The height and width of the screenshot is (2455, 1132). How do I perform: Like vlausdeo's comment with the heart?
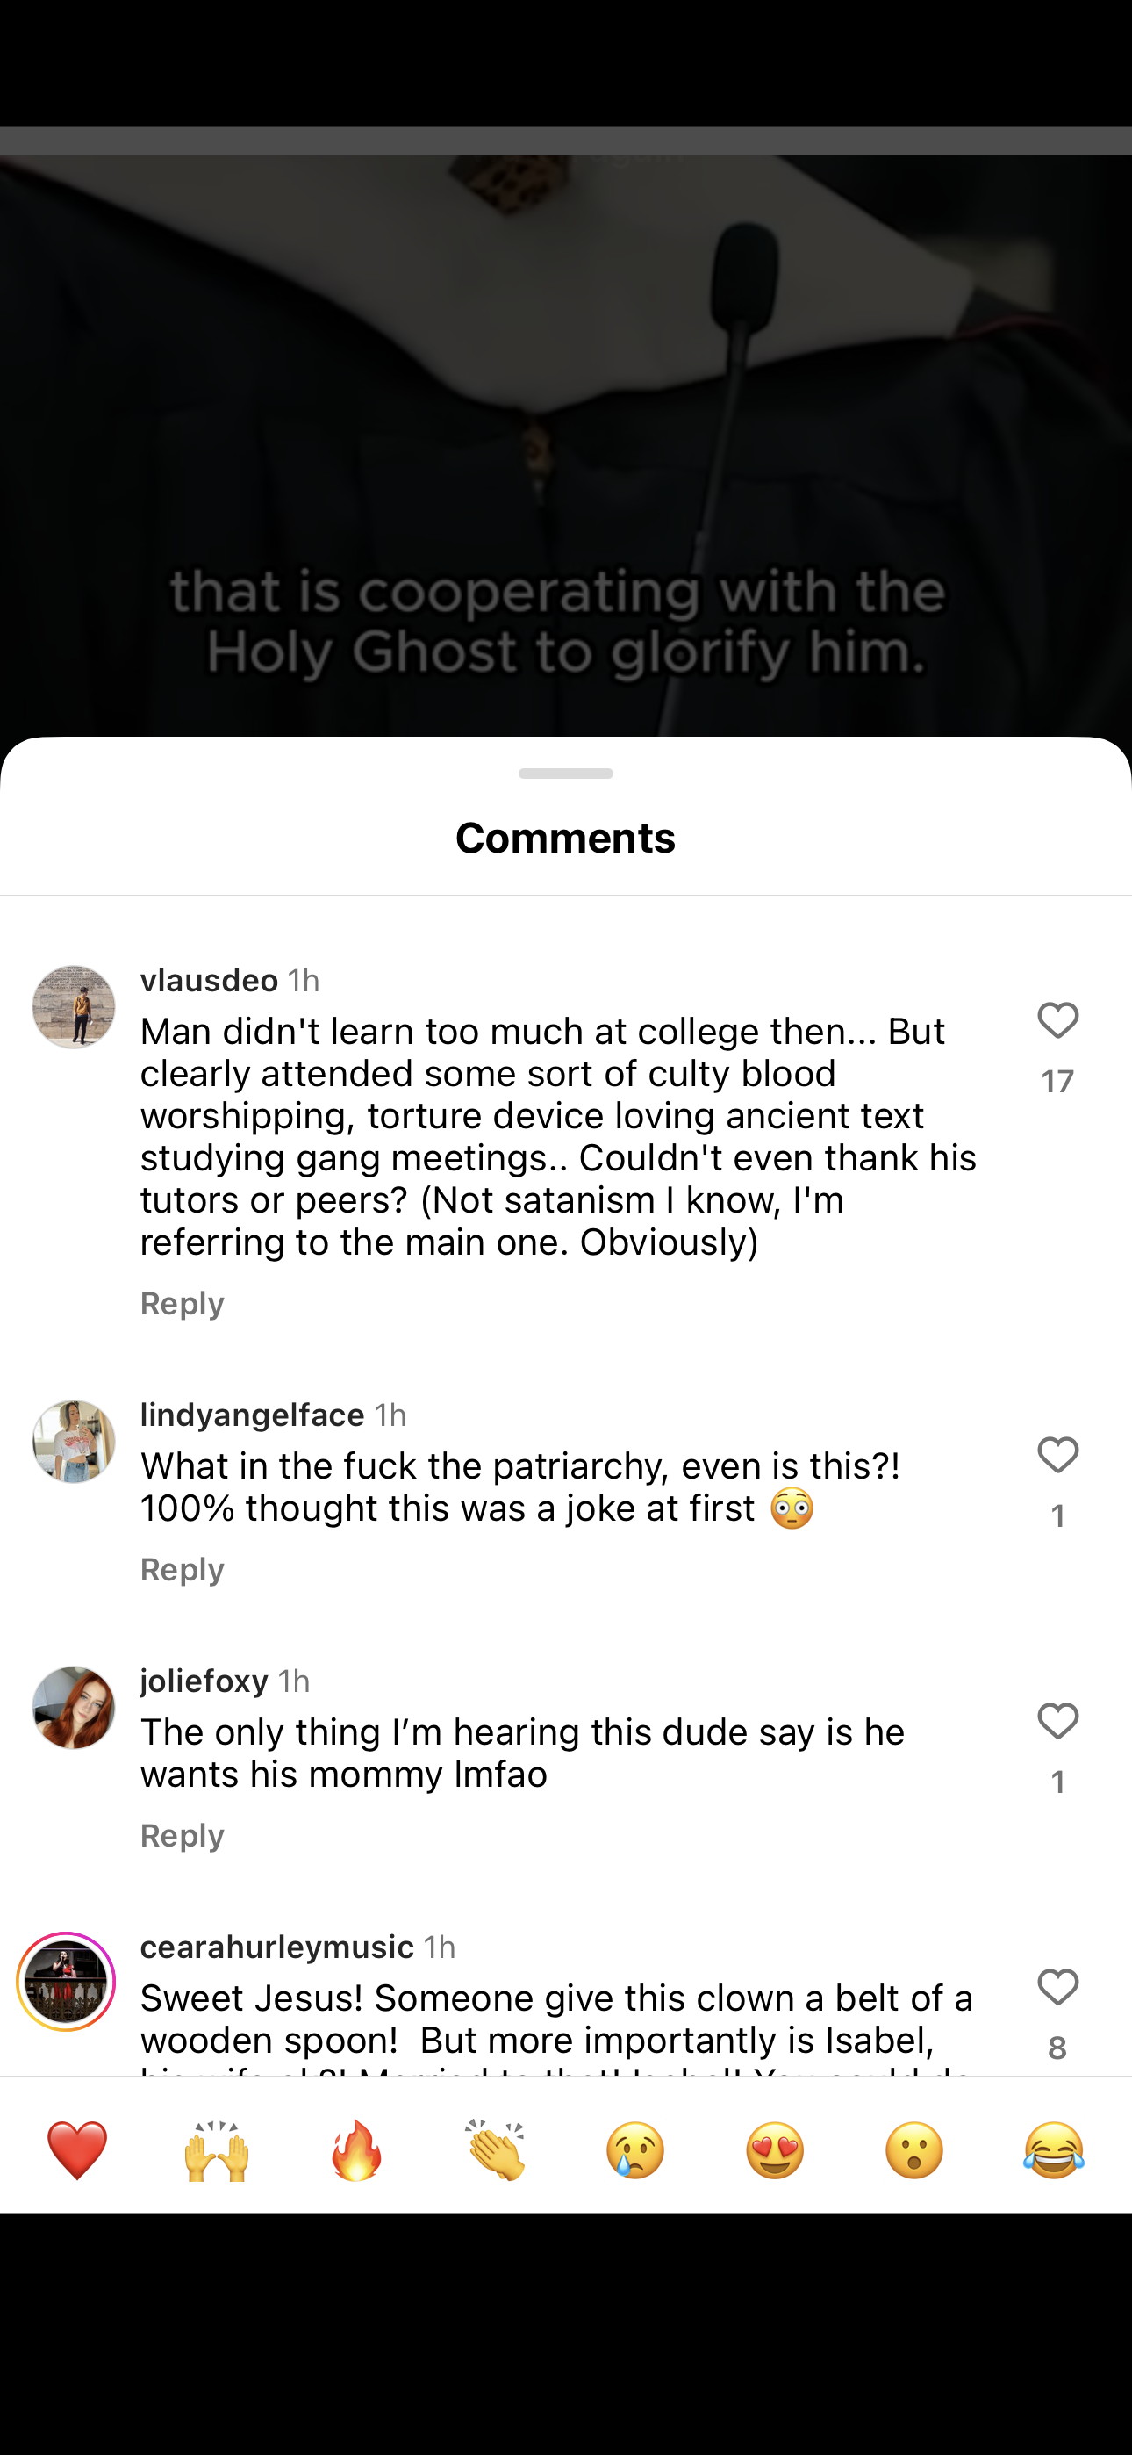(x=1057, y=1020)
